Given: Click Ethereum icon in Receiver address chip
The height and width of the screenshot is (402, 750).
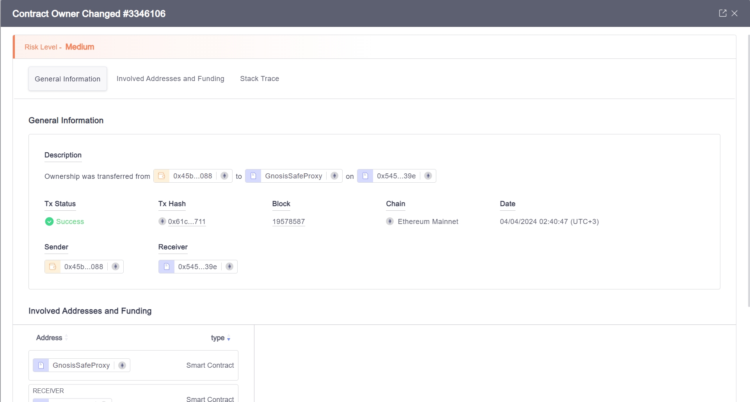Looking at the screenshot, I should [229, 267].
